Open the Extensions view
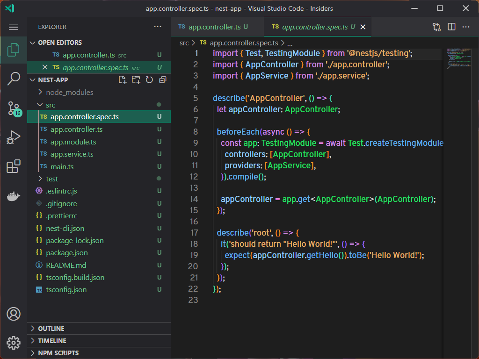Screen dimensions: 479x359 (14, 166)
